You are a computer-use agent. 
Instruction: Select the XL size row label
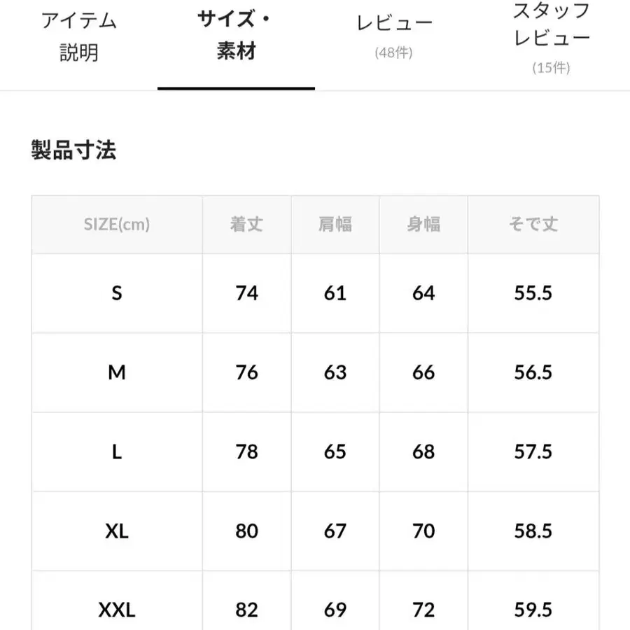[116, 531]
